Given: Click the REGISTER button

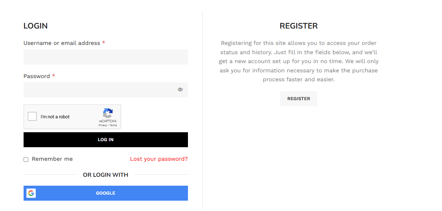Looking at the screenshot, I should (x=298, y=99).
